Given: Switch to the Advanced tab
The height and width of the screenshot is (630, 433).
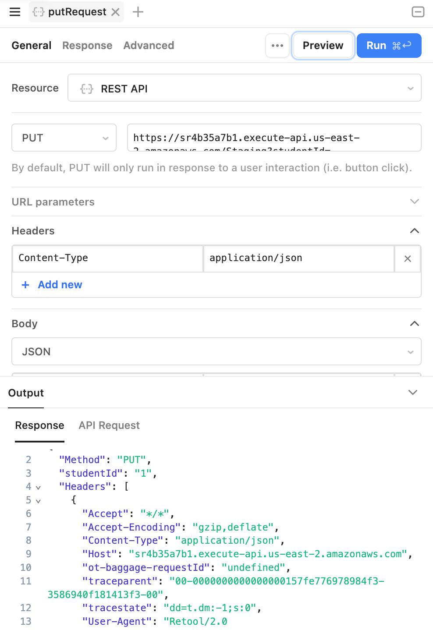Looking at the screenshot, I should pos(149,46).
